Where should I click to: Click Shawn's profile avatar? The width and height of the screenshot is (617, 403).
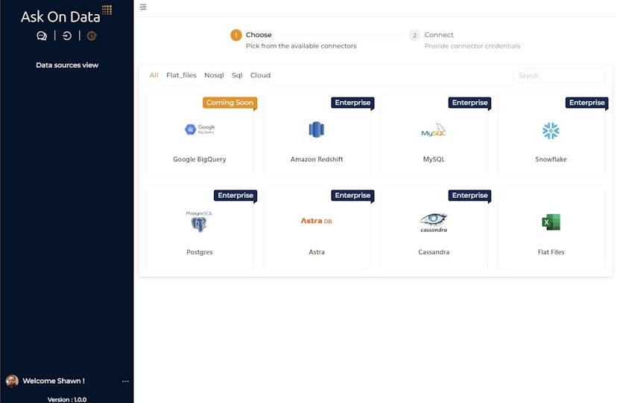tap(12, 381)
